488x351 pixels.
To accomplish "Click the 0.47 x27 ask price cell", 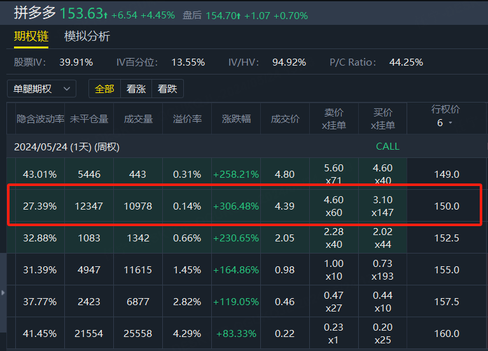I will (333, 301).
